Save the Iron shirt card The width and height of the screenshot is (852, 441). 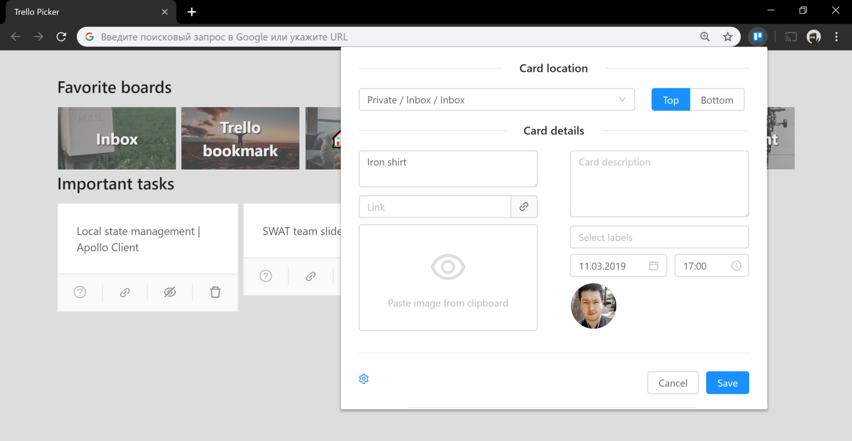[x=727, y=383]
